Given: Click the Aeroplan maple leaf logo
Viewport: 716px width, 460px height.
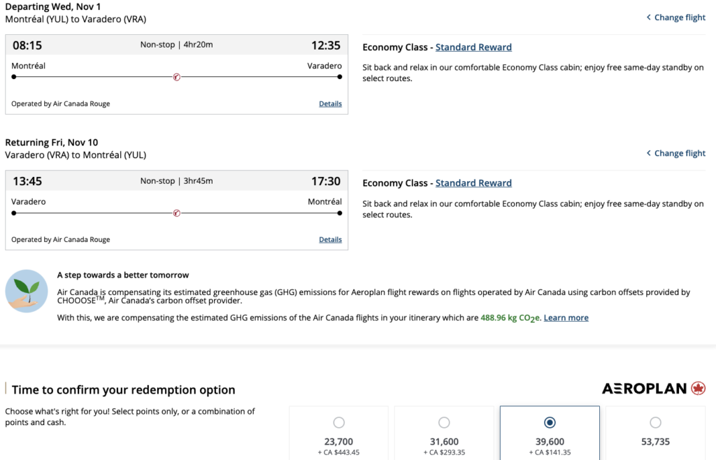Looking at the screenshot, I should pos(697,389).
